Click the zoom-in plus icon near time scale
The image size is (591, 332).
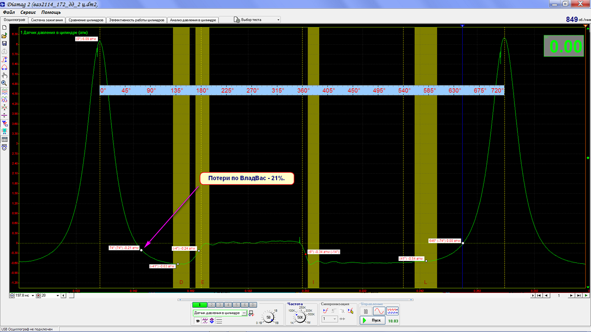[39, 295]
